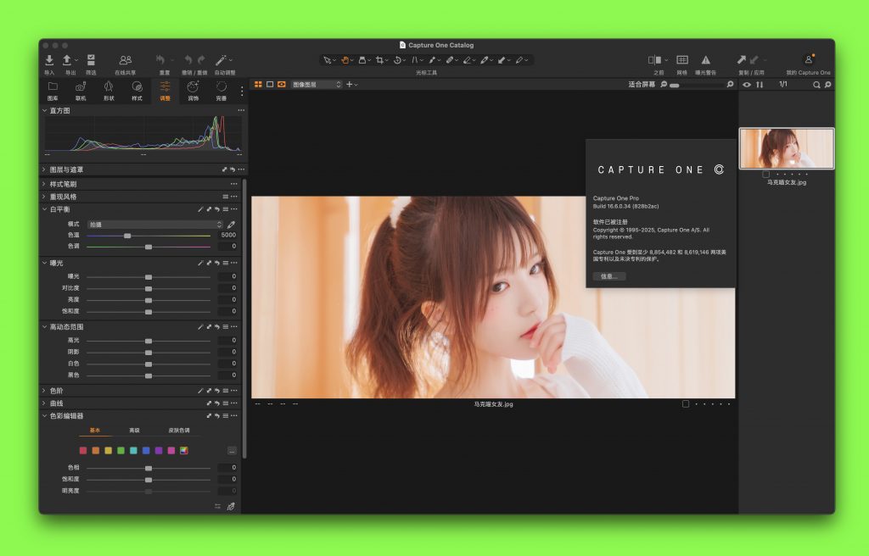Open My Capture One account icon
Screen dimensions: 869x556
click(x=808, y=59)
